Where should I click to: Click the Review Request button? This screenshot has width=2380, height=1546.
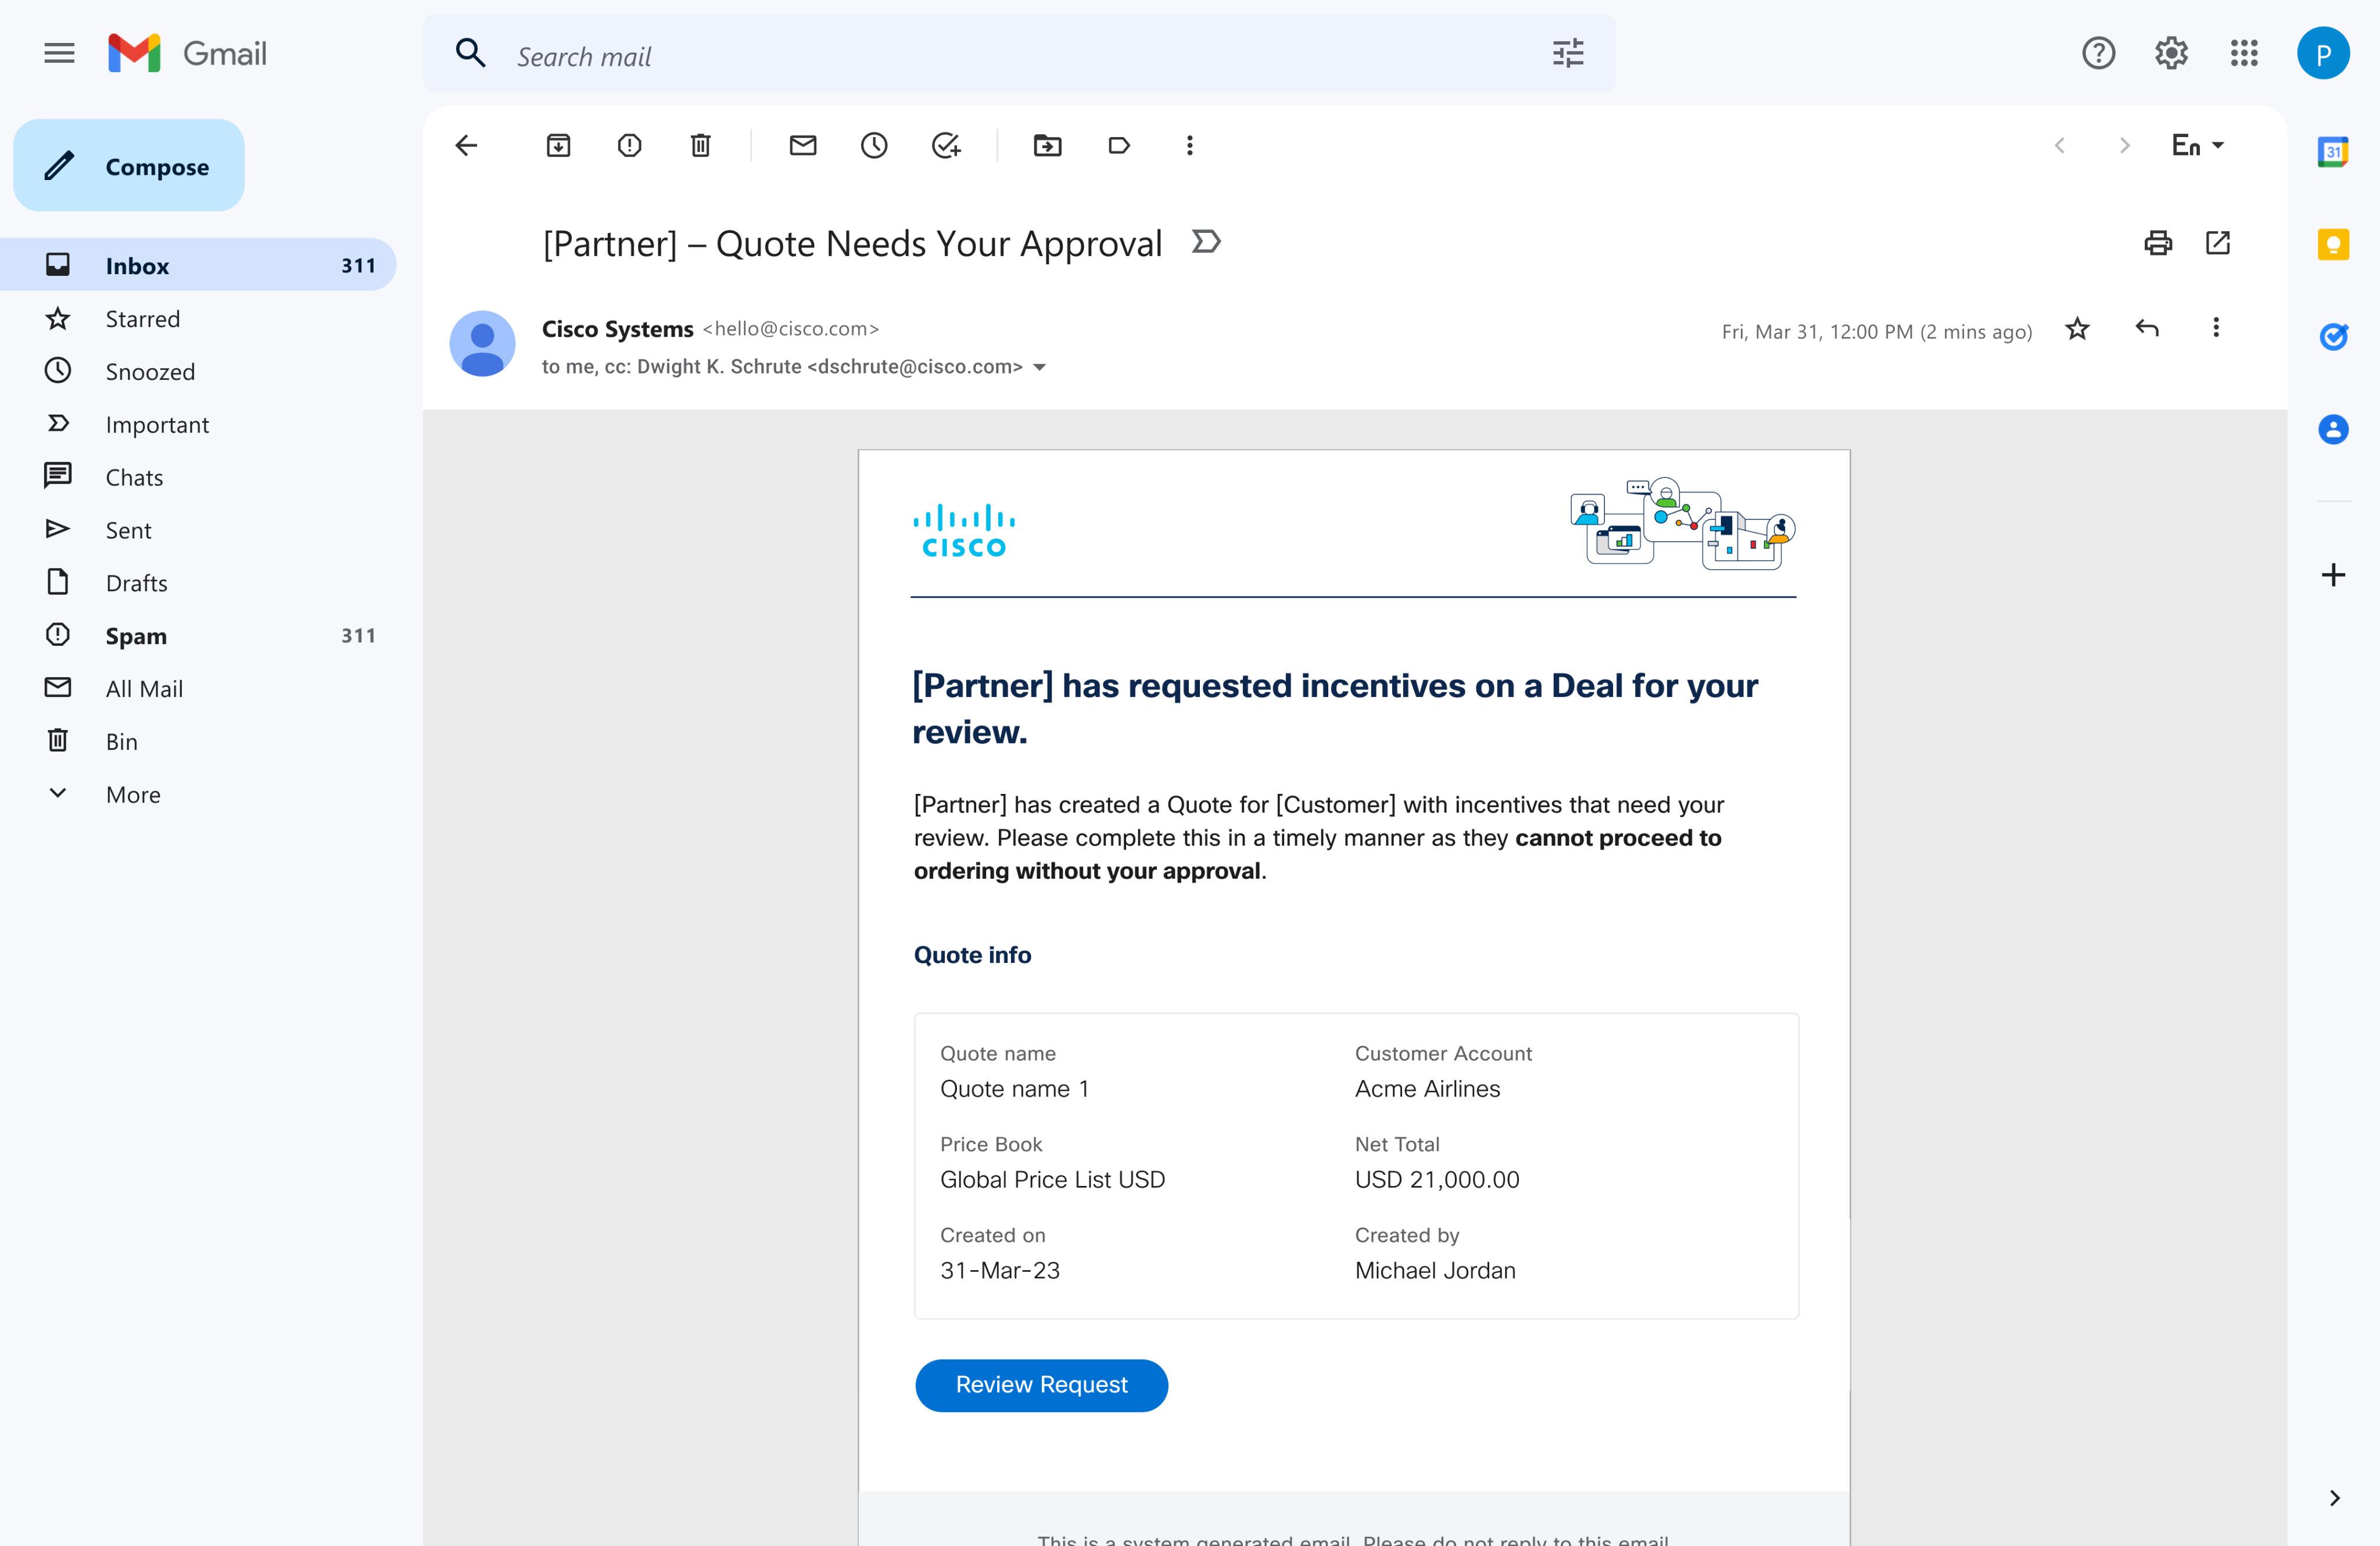(1041, 1385)
